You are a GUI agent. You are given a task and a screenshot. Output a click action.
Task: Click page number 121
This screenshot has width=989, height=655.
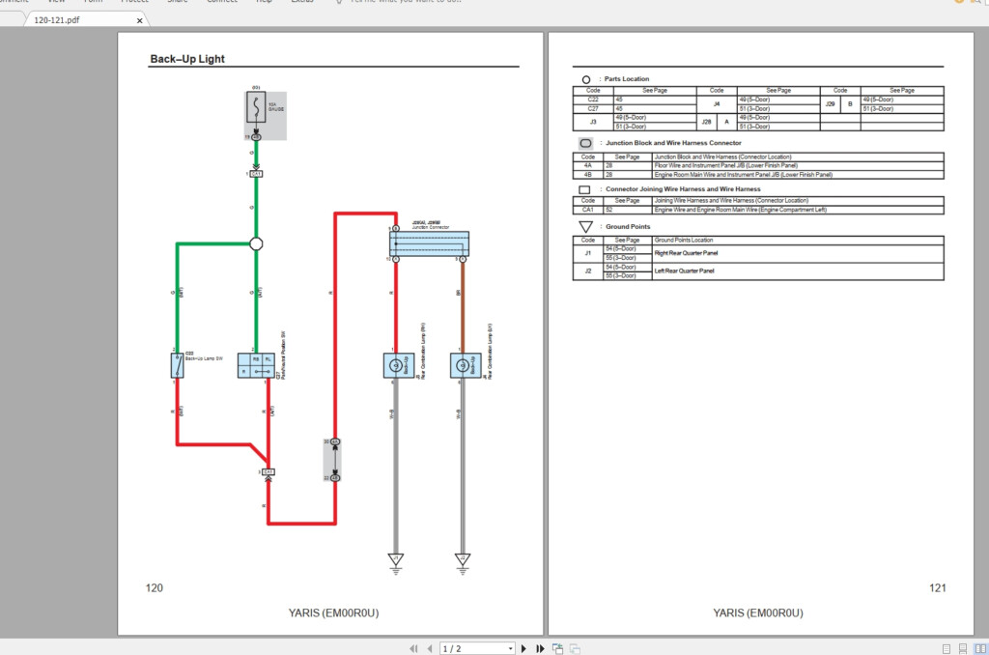(x=937, y=587)
